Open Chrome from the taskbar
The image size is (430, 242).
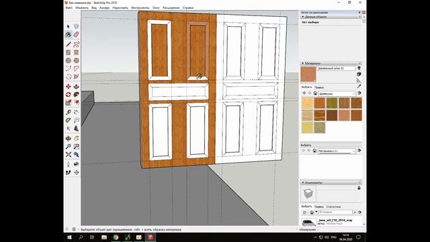tap(116, 237)
